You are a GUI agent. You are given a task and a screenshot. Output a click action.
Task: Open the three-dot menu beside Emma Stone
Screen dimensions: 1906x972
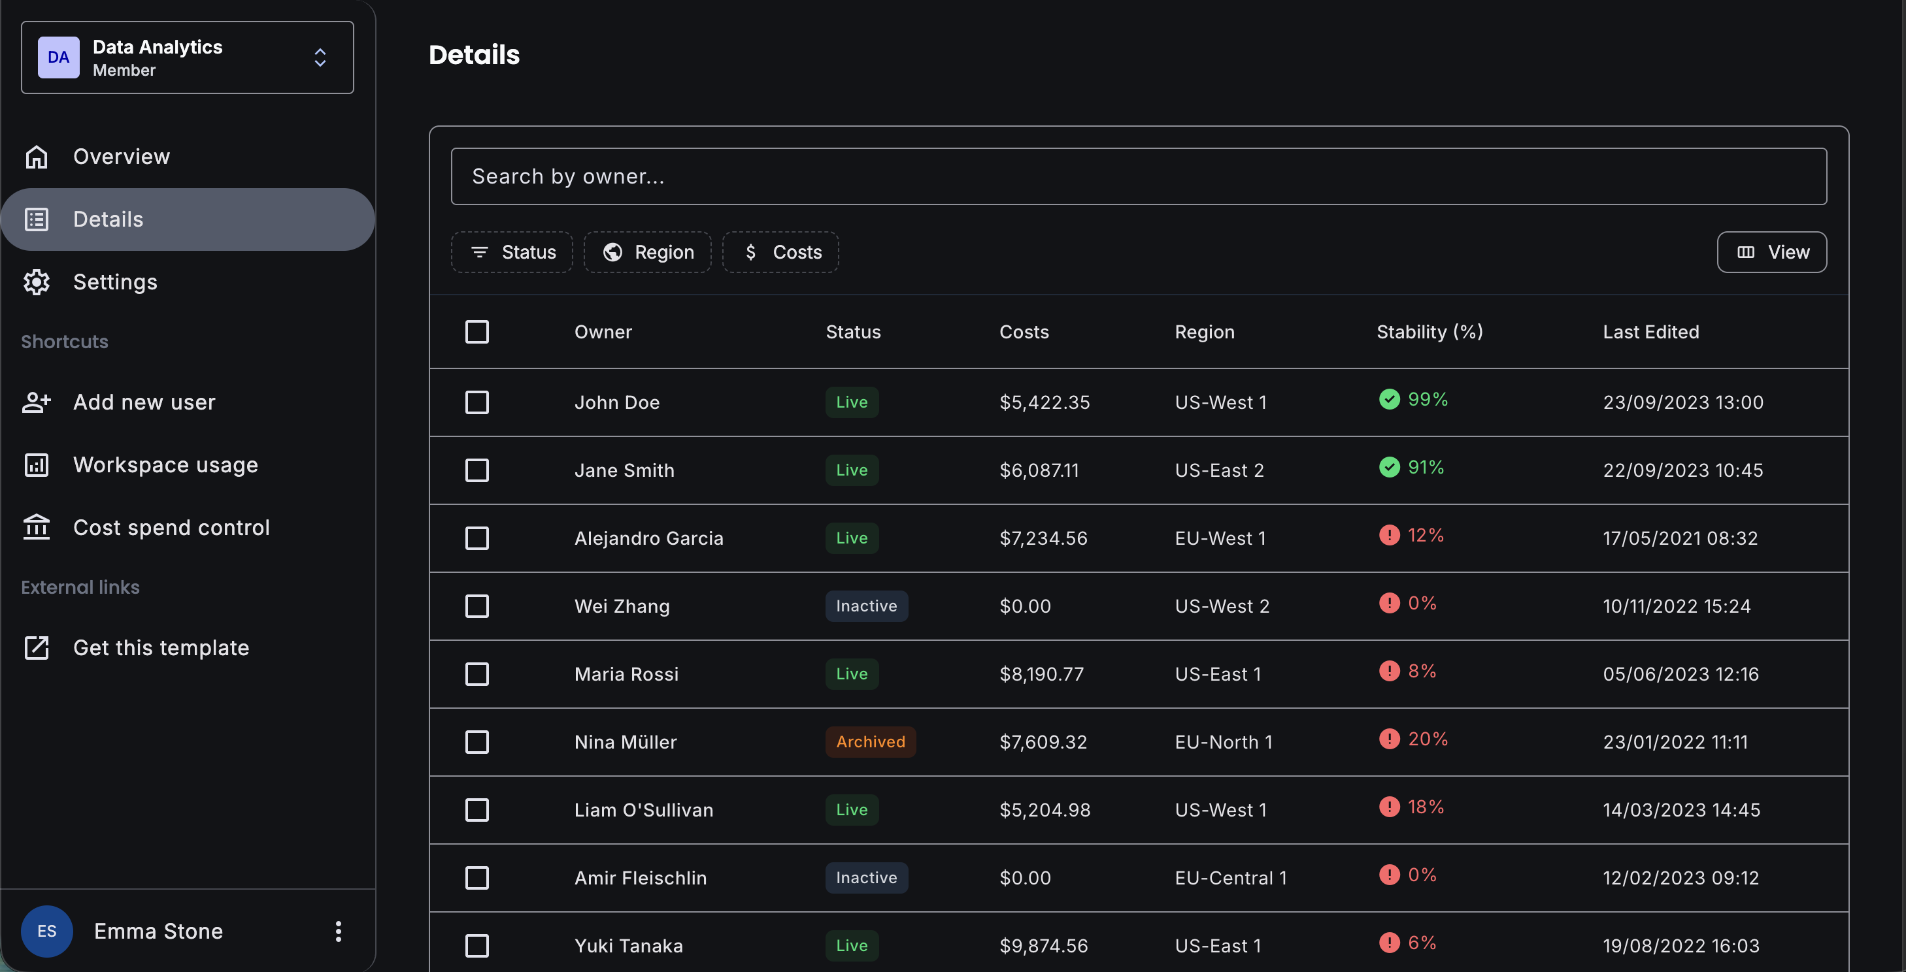pyautogui.click(x=338, y=931)
